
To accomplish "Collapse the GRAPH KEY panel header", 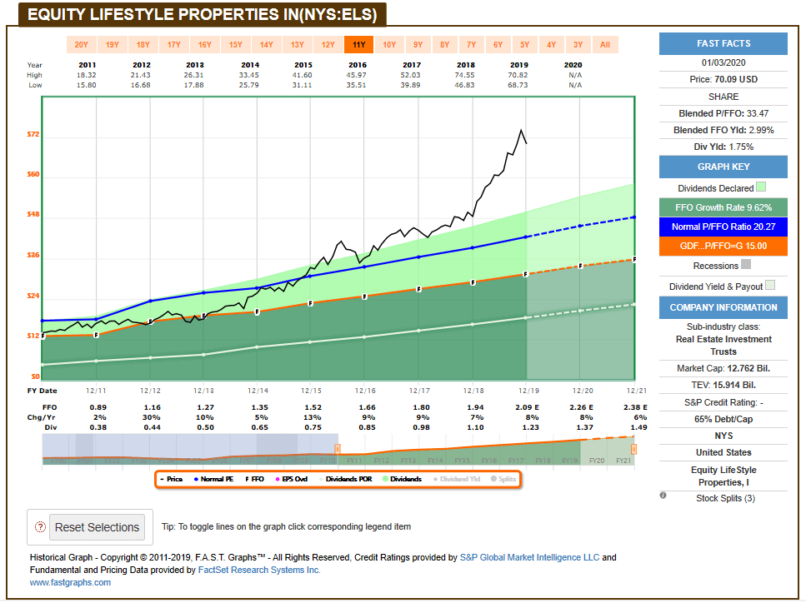I will pyautogui.click(x=723, y=167).
